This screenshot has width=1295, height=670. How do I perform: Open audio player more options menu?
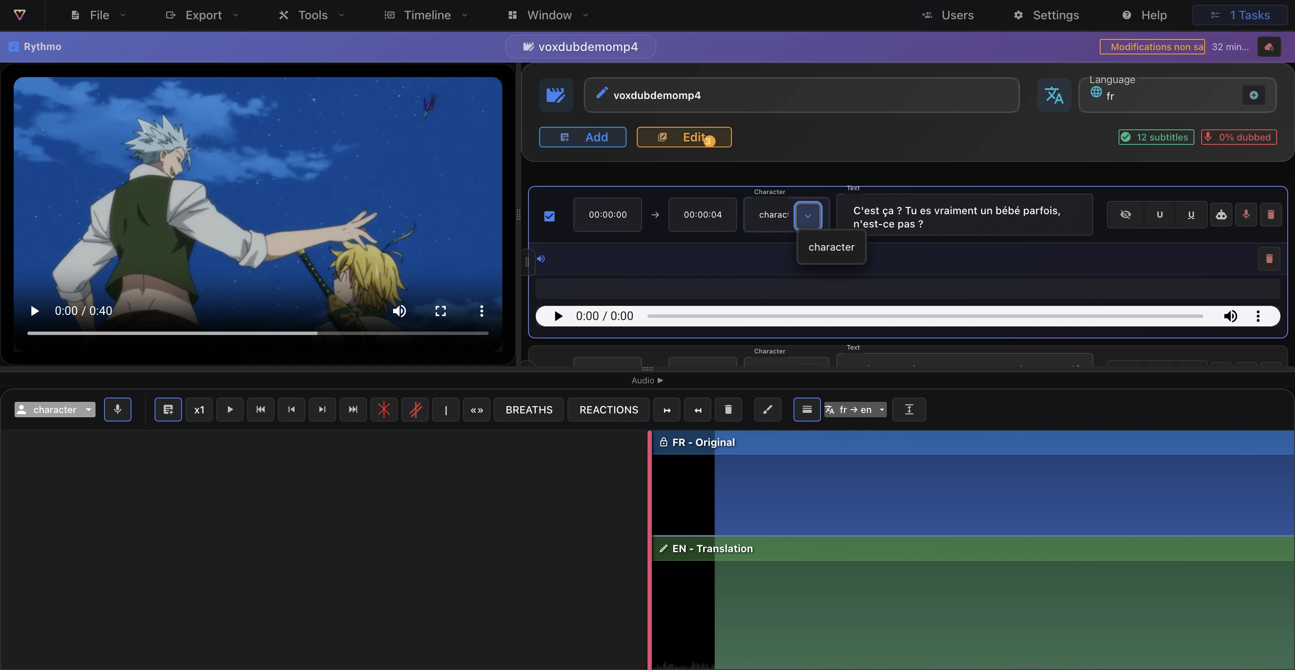(x=1258, y=316)
